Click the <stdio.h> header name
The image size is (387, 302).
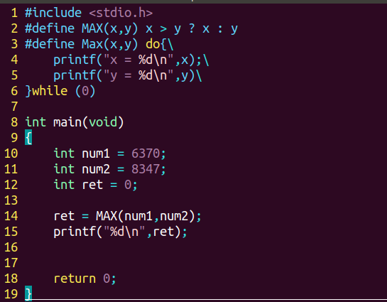[121, 13]
